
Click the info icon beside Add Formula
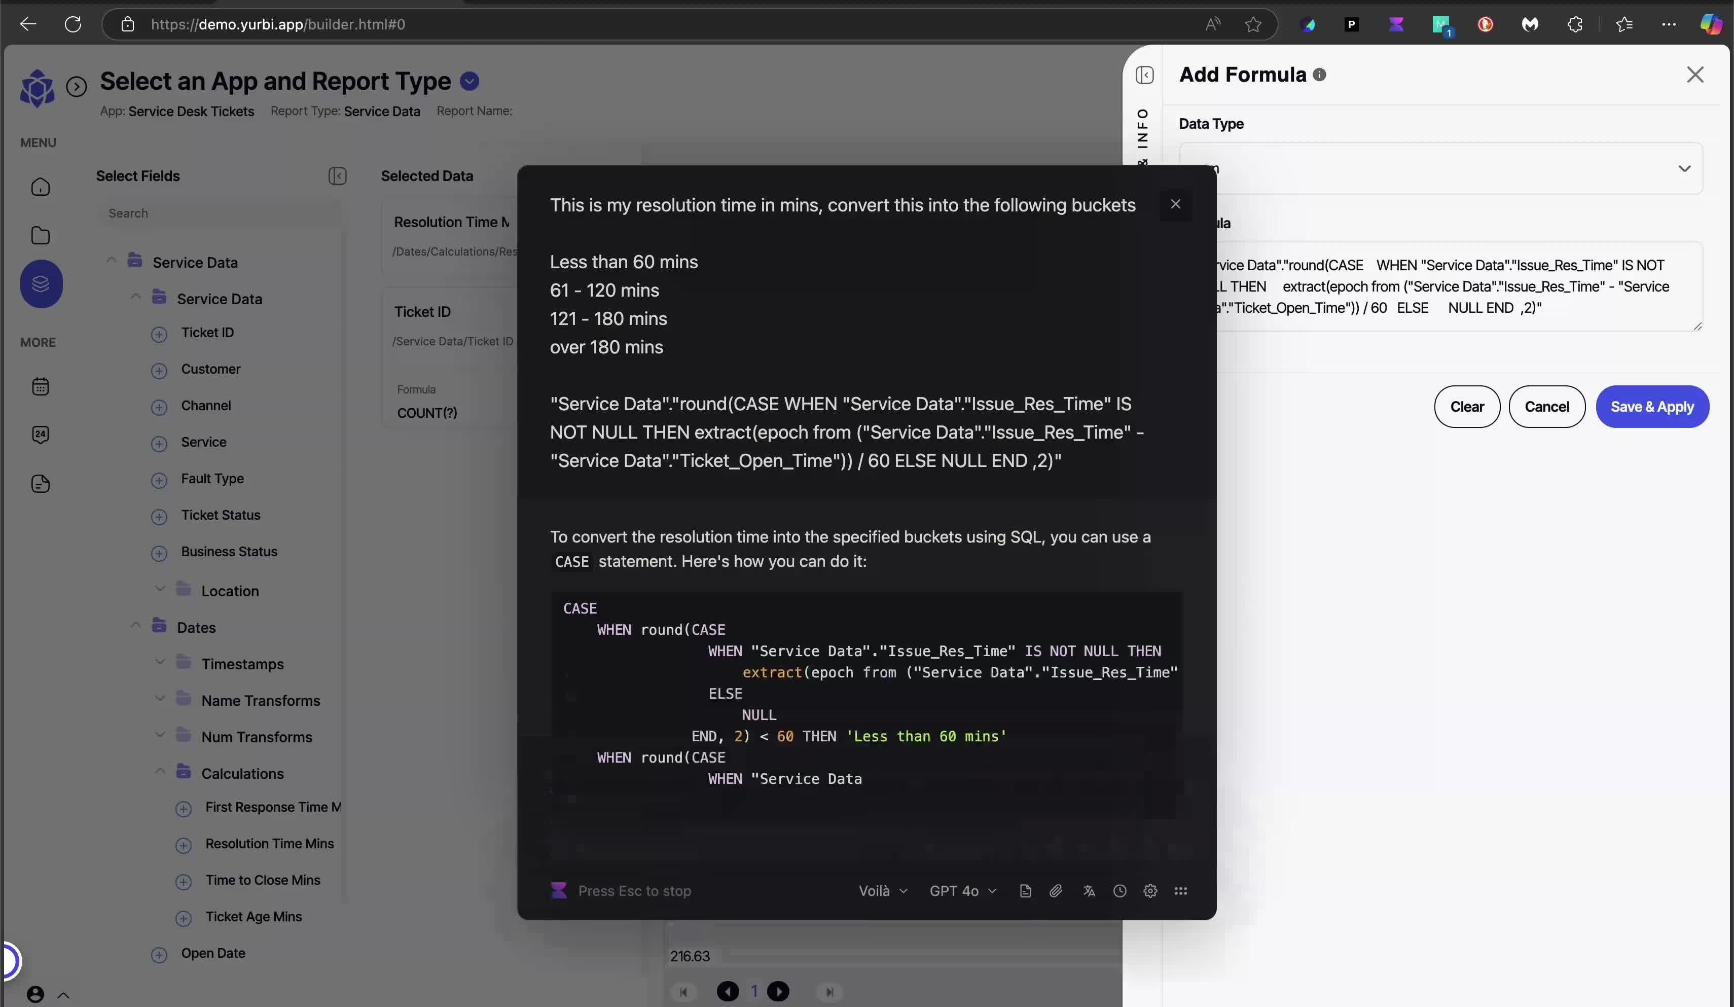click(x=1319, y=75)
